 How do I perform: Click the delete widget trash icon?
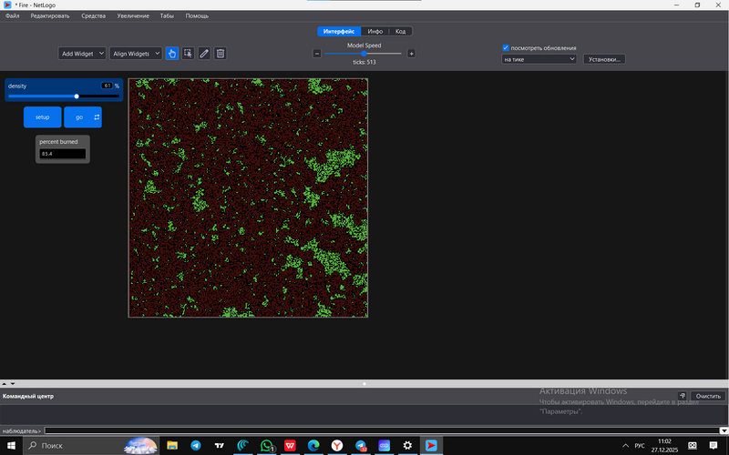[221, 54]
